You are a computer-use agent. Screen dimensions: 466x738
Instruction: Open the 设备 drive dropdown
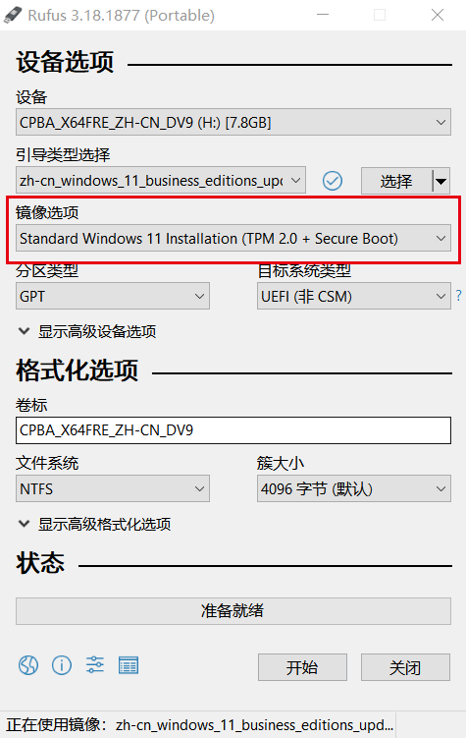[x=233, y=123]
